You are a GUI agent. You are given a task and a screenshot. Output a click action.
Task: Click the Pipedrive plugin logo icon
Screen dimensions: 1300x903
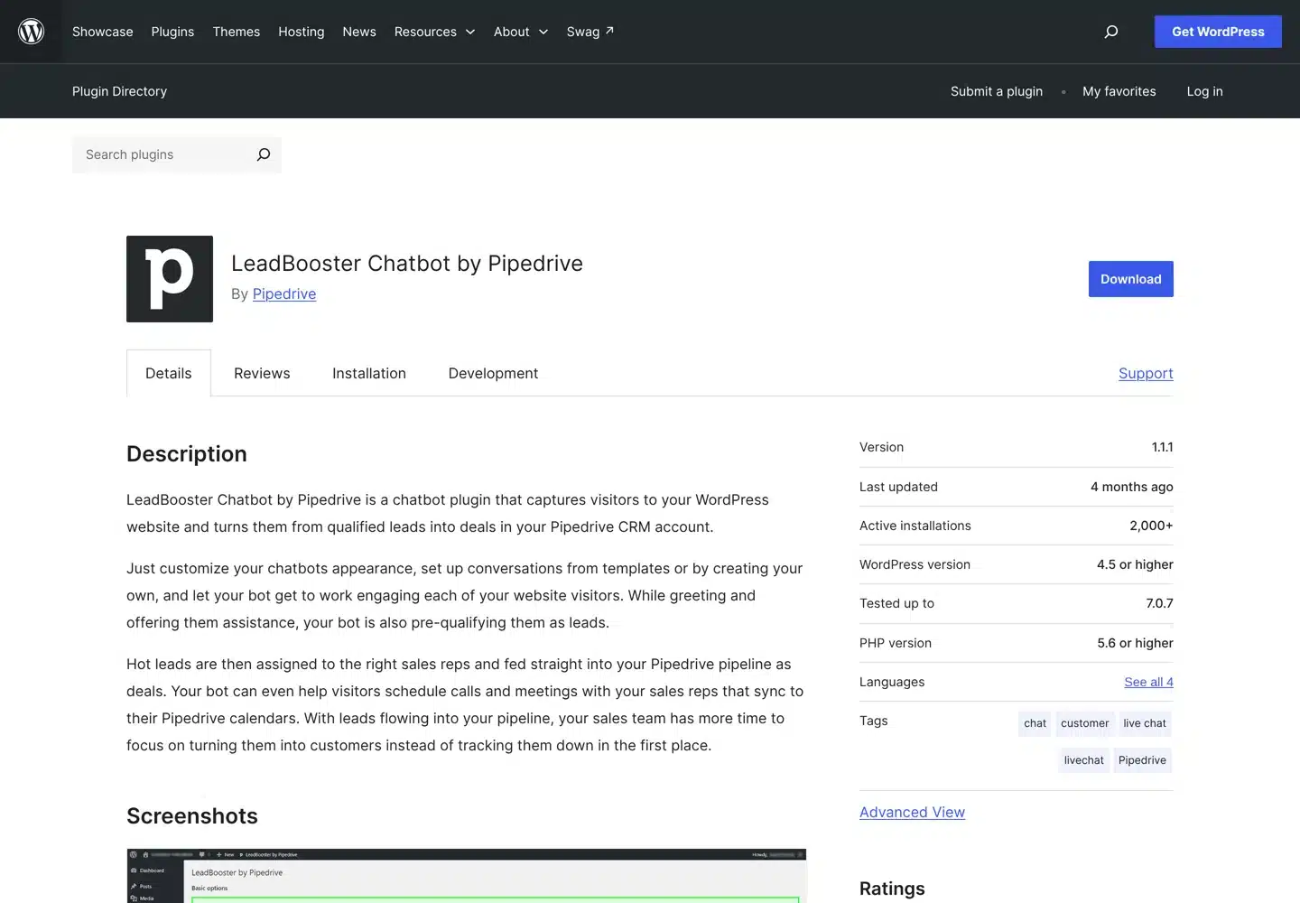pyautogui.click(x=170, y=279)
